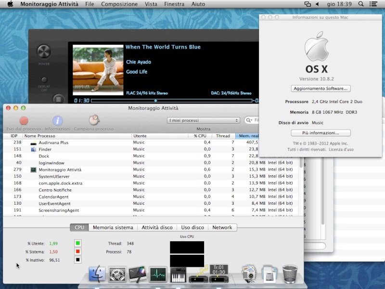Click the Esci dal processo stop icon

click(24, 120)
